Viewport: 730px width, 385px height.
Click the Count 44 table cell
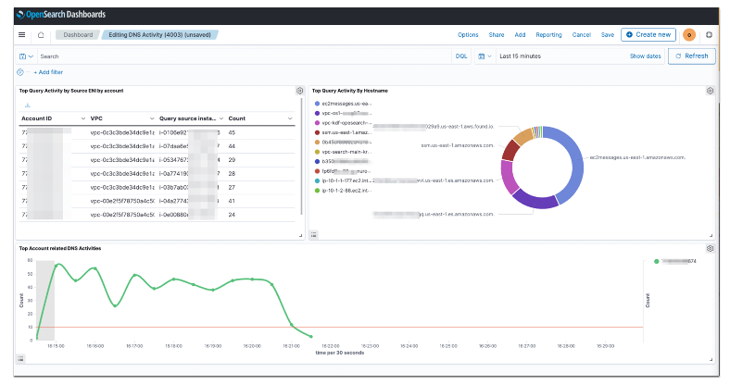click(232, 146)
